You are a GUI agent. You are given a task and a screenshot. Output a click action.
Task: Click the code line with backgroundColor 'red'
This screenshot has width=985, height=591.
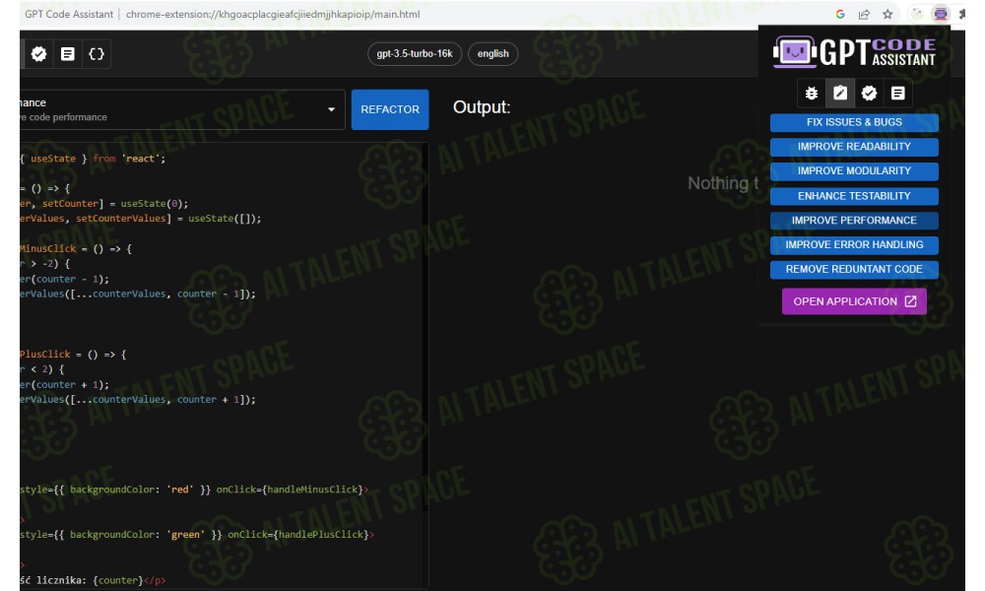[x=194, y=490]
